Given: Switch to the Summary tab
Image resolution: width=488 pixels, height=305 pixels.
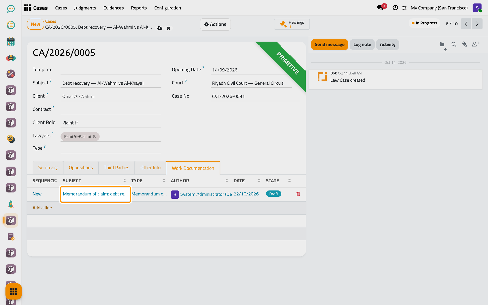Looking at the screenshot, I should coord(48,167).
